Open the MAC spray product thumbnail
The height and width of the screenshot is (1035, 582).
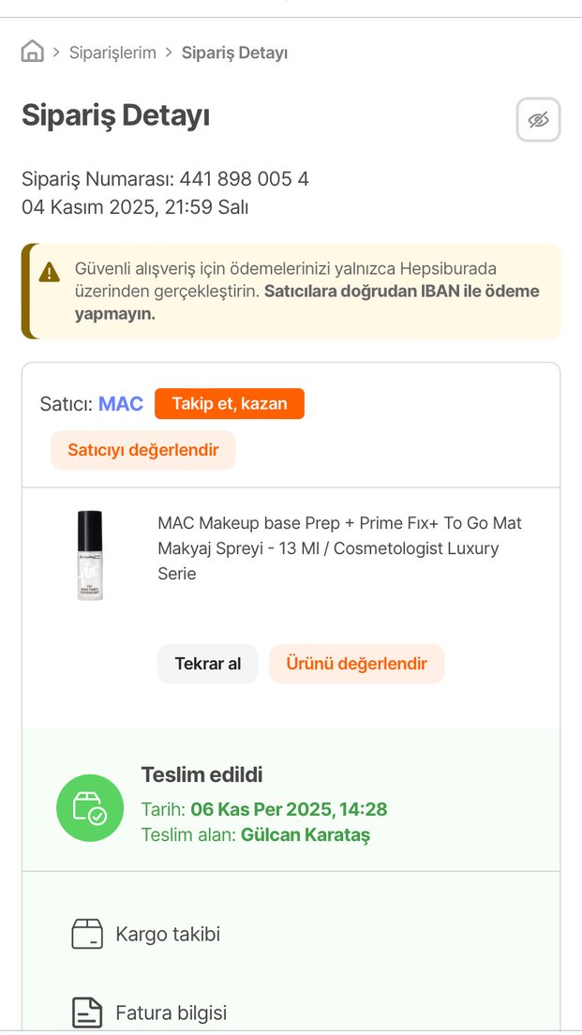(x=90, y=555)
